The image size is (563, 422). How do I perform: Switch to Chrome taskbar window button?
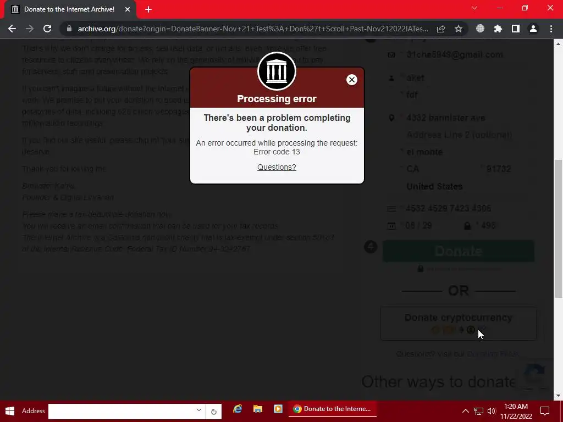[x=333, y=409]
